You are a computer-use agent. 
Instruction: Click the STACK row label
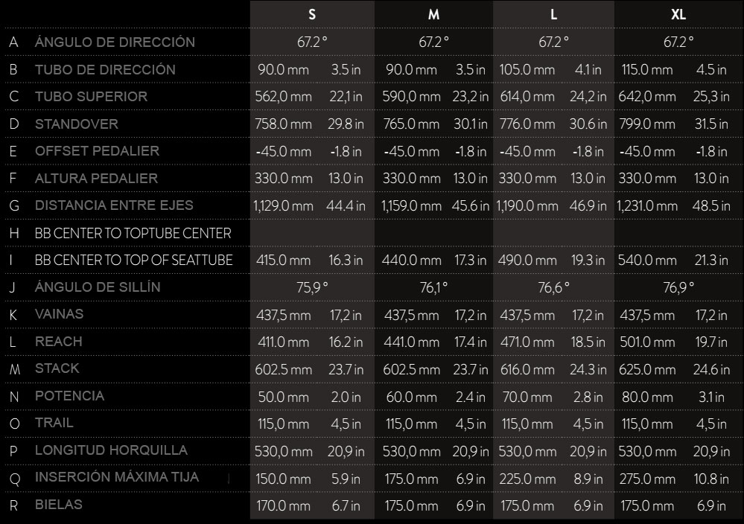pos(57,368)
